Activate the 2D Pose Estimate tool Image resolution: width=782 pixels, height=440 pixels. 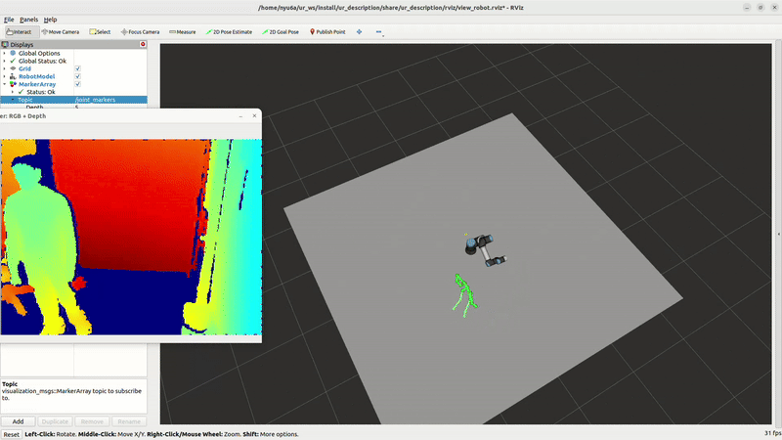coord(229,32)
